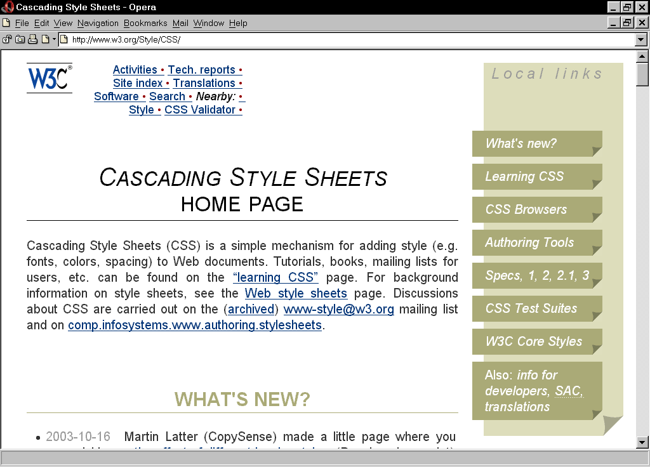Viewport: 650px width, 467px height.
Task: Click the vertical scrollbar thumb
Action: (642, 74)
